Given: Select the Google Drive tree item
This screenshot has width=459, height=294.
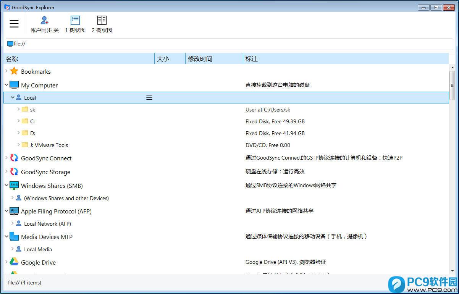Looking at the screenshot, I should (38, 262).
